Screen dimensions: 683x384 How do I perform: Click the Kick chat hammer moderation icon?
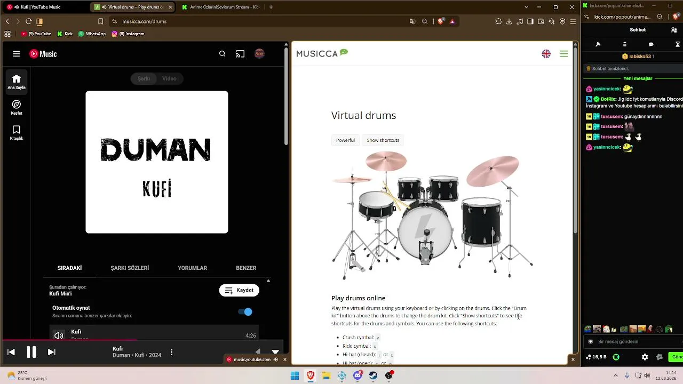click(x=598, y=44)
